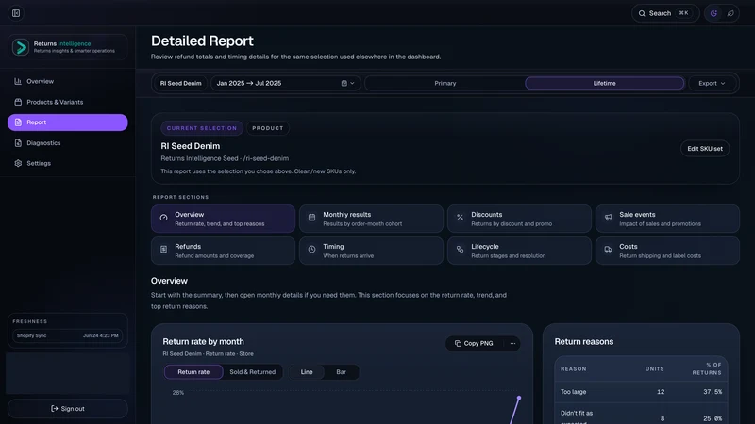The width and height of the screenshot is (755, 424).
Task: Go to the Costs report section
Action: pyautogui.click(x=667, y=251)
